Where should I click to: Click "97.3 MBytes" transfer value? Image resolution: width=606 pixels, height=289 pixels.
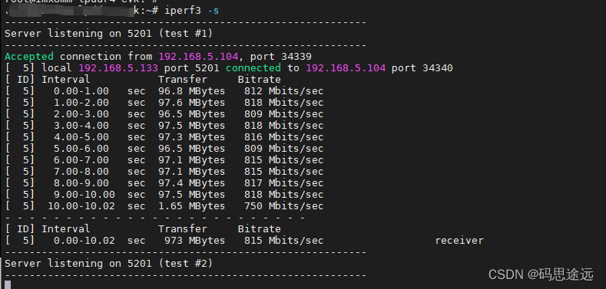(192, 137)
